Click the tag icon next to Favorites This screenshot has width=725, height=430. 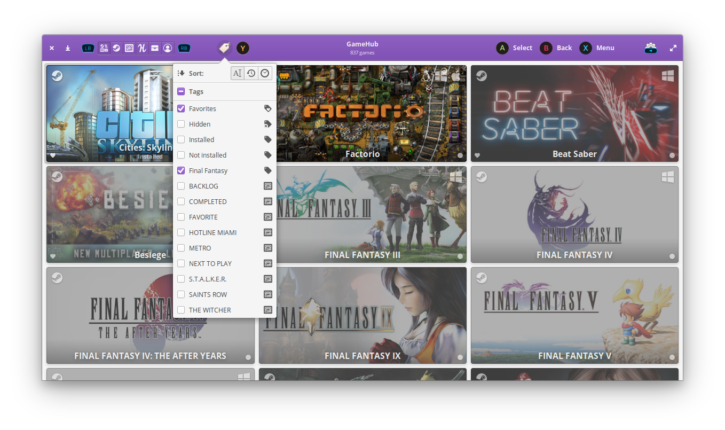268,108
